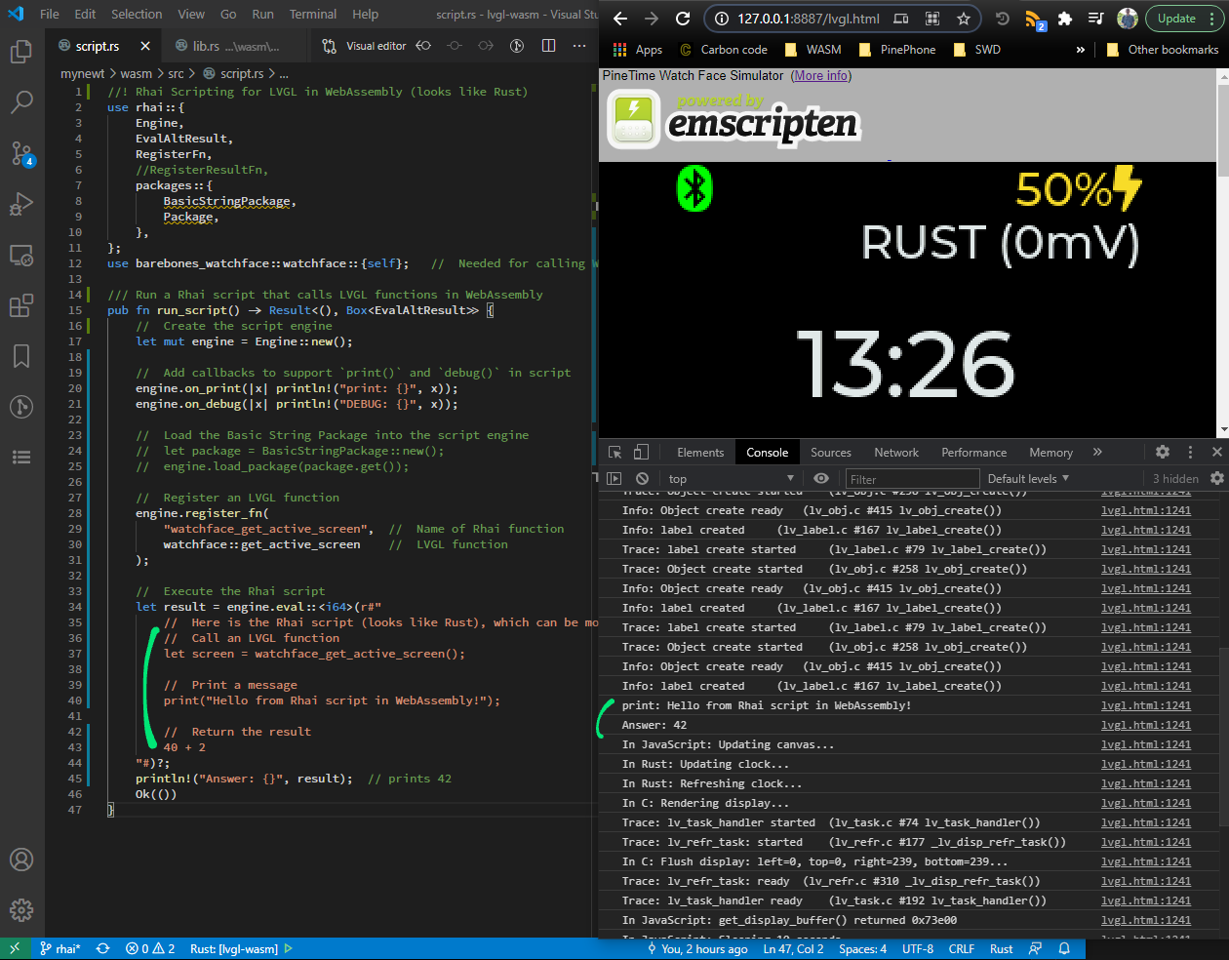
Task: Follow the 'More info' link
Action: point(820,76)
